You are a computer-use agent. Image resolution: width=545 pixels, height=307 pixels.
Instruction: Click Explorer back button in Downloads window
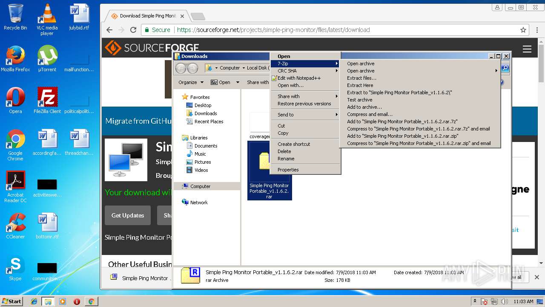click(181, 68)
